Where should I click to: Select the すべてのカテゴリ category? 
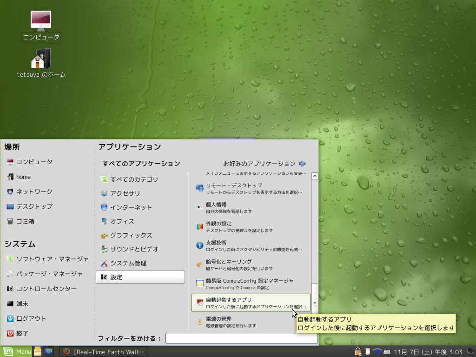point(140,179)
